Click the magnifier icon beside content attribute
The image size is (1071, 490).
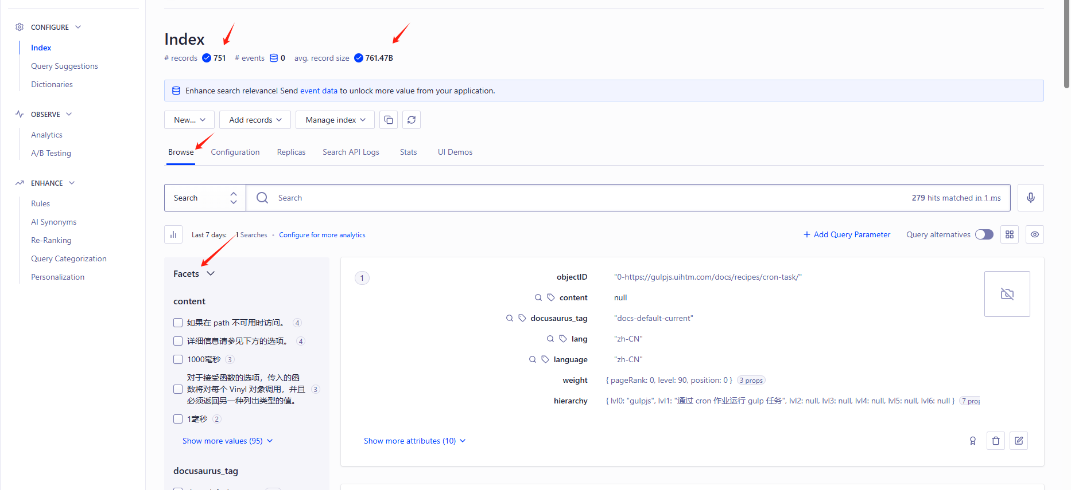pos(538,297)
